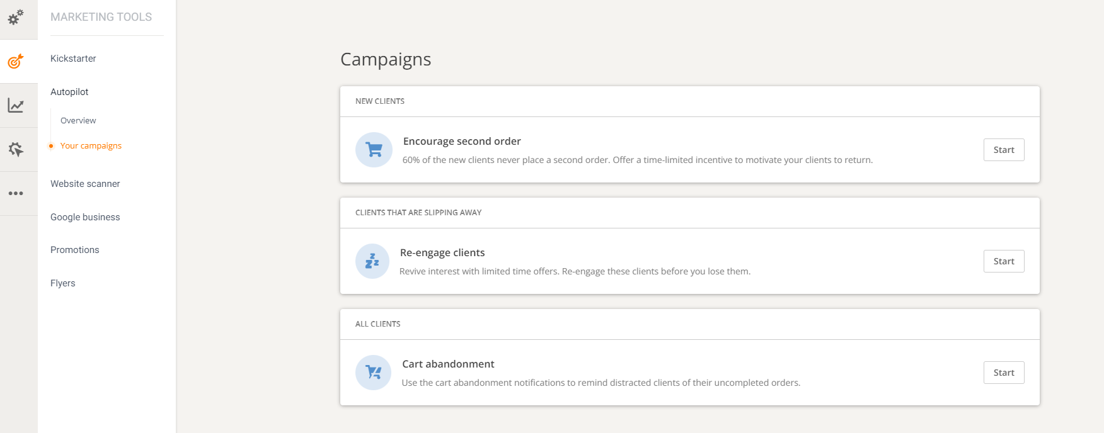1104x433 pixels.
Task: Click the shopping cart icon for second order
Action: 374,150
